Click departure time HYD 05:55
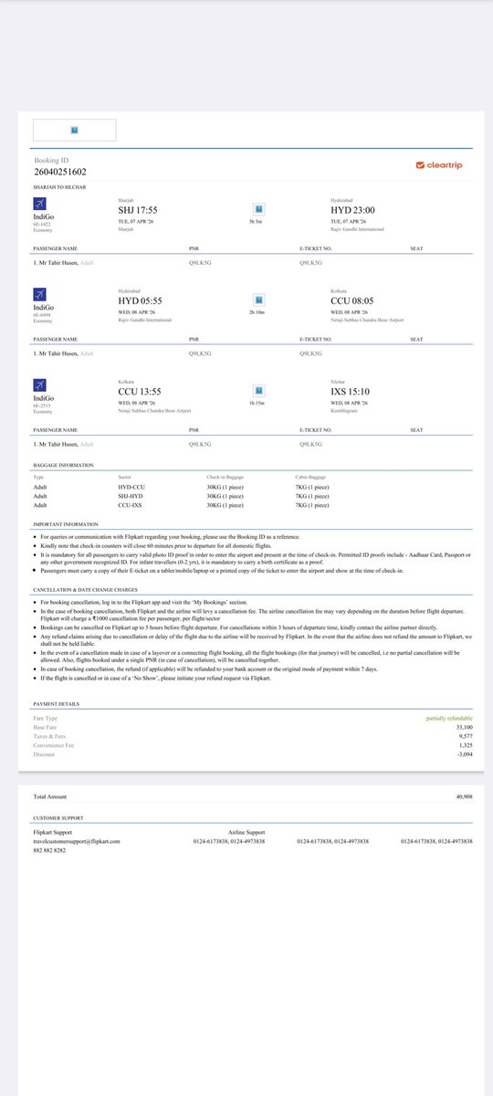Viewport: 493px width, 1096px height. (141, 300)
